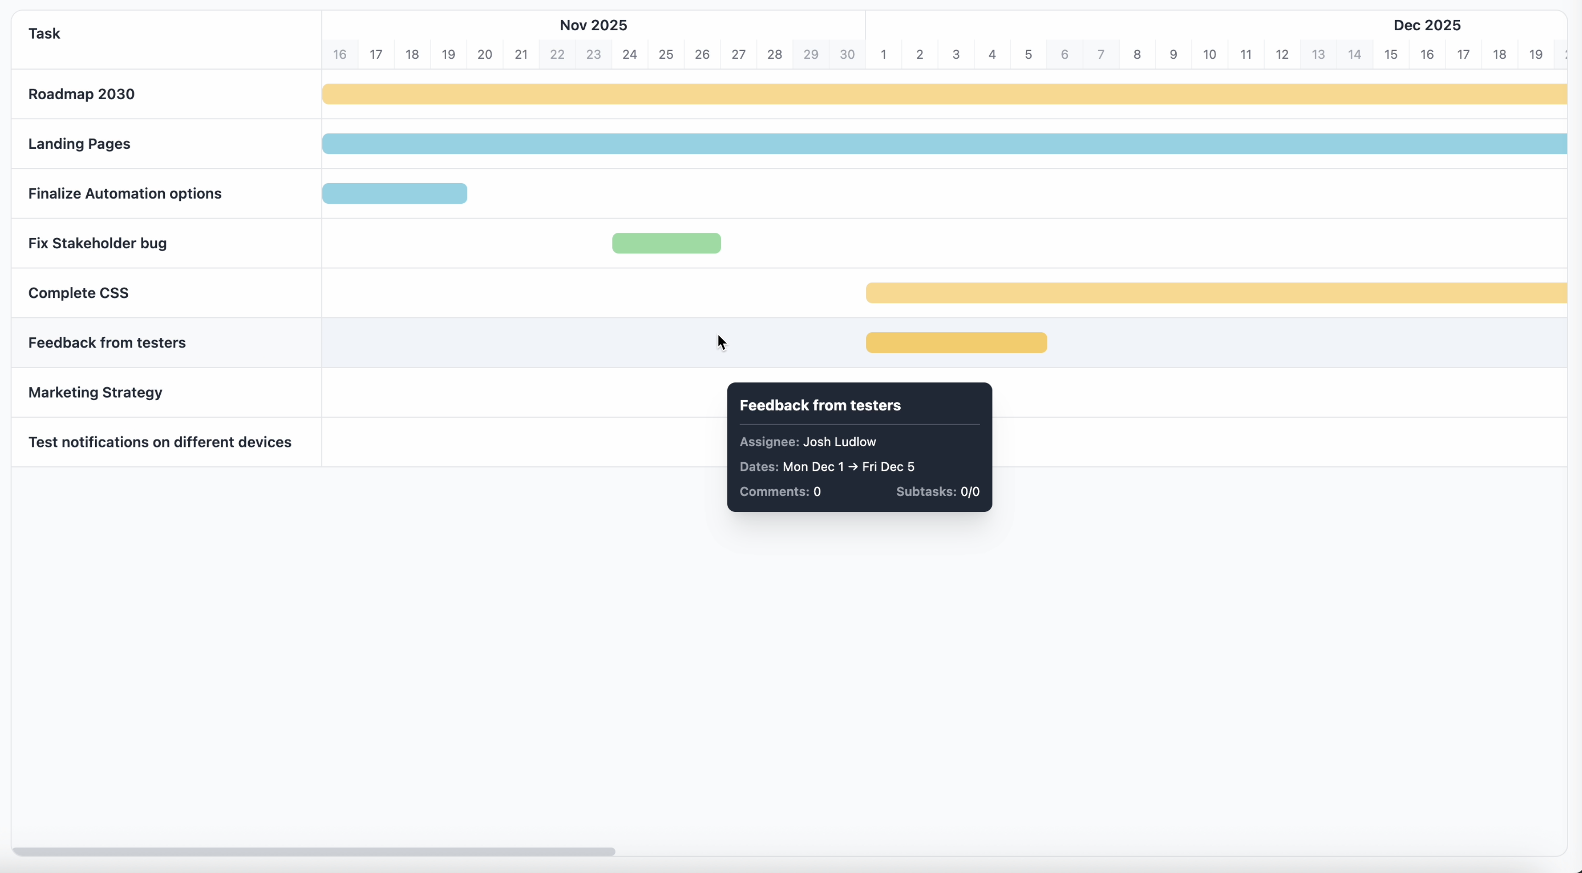The image size is (1582, 873).
Task: Select Complete CSS task label
Action: coord(78,293)
